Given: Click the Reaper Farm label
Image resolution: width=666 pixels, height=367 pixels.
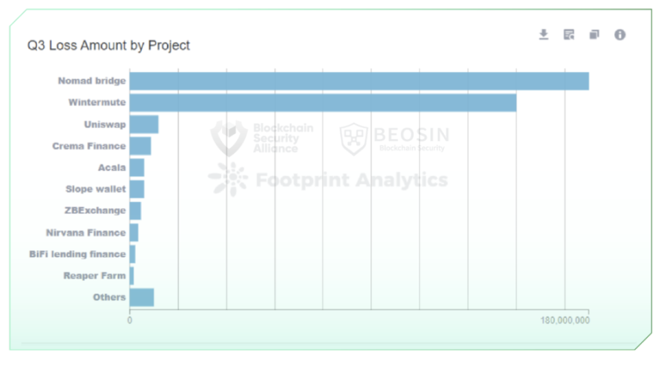Looking at the screenshot, I should pyautogui.click(x=95, y=276).
